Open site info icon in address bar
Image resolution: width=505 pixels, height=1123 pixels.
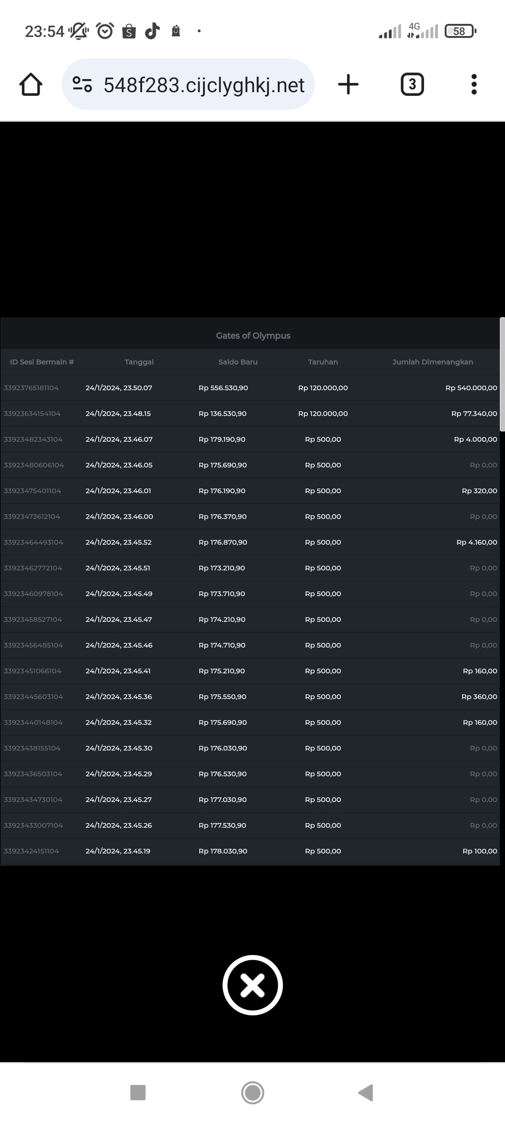click(82, 85)
